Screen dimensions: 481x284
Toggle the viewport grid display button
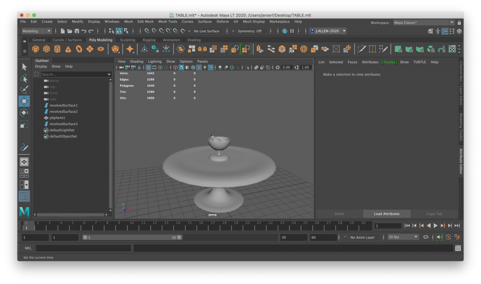pos(148,67)
